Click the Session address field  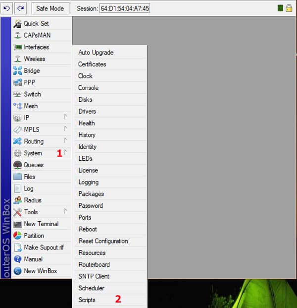tap(125, 8)
